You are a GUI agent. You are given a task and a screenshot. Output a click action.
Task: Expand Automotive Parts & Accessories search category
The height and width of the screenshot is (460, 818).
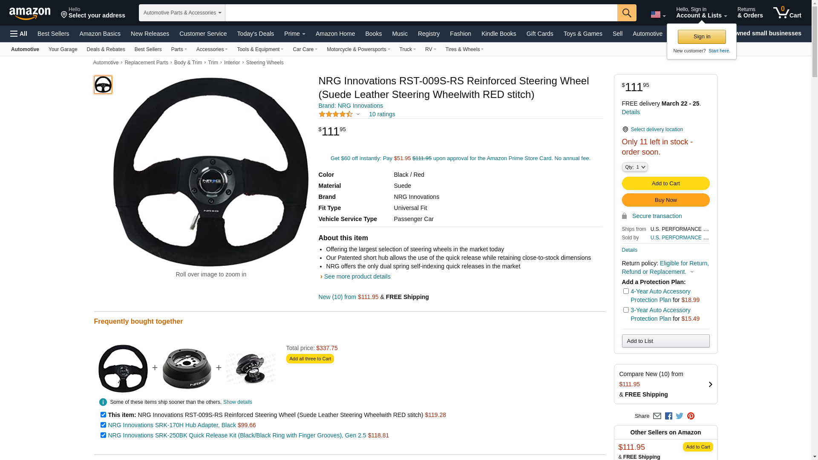pos(182,13)
